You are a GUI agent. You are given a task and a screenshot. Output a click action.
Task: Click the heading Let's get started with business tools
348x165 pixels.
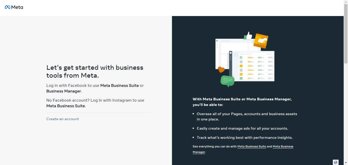coord(95,71)
